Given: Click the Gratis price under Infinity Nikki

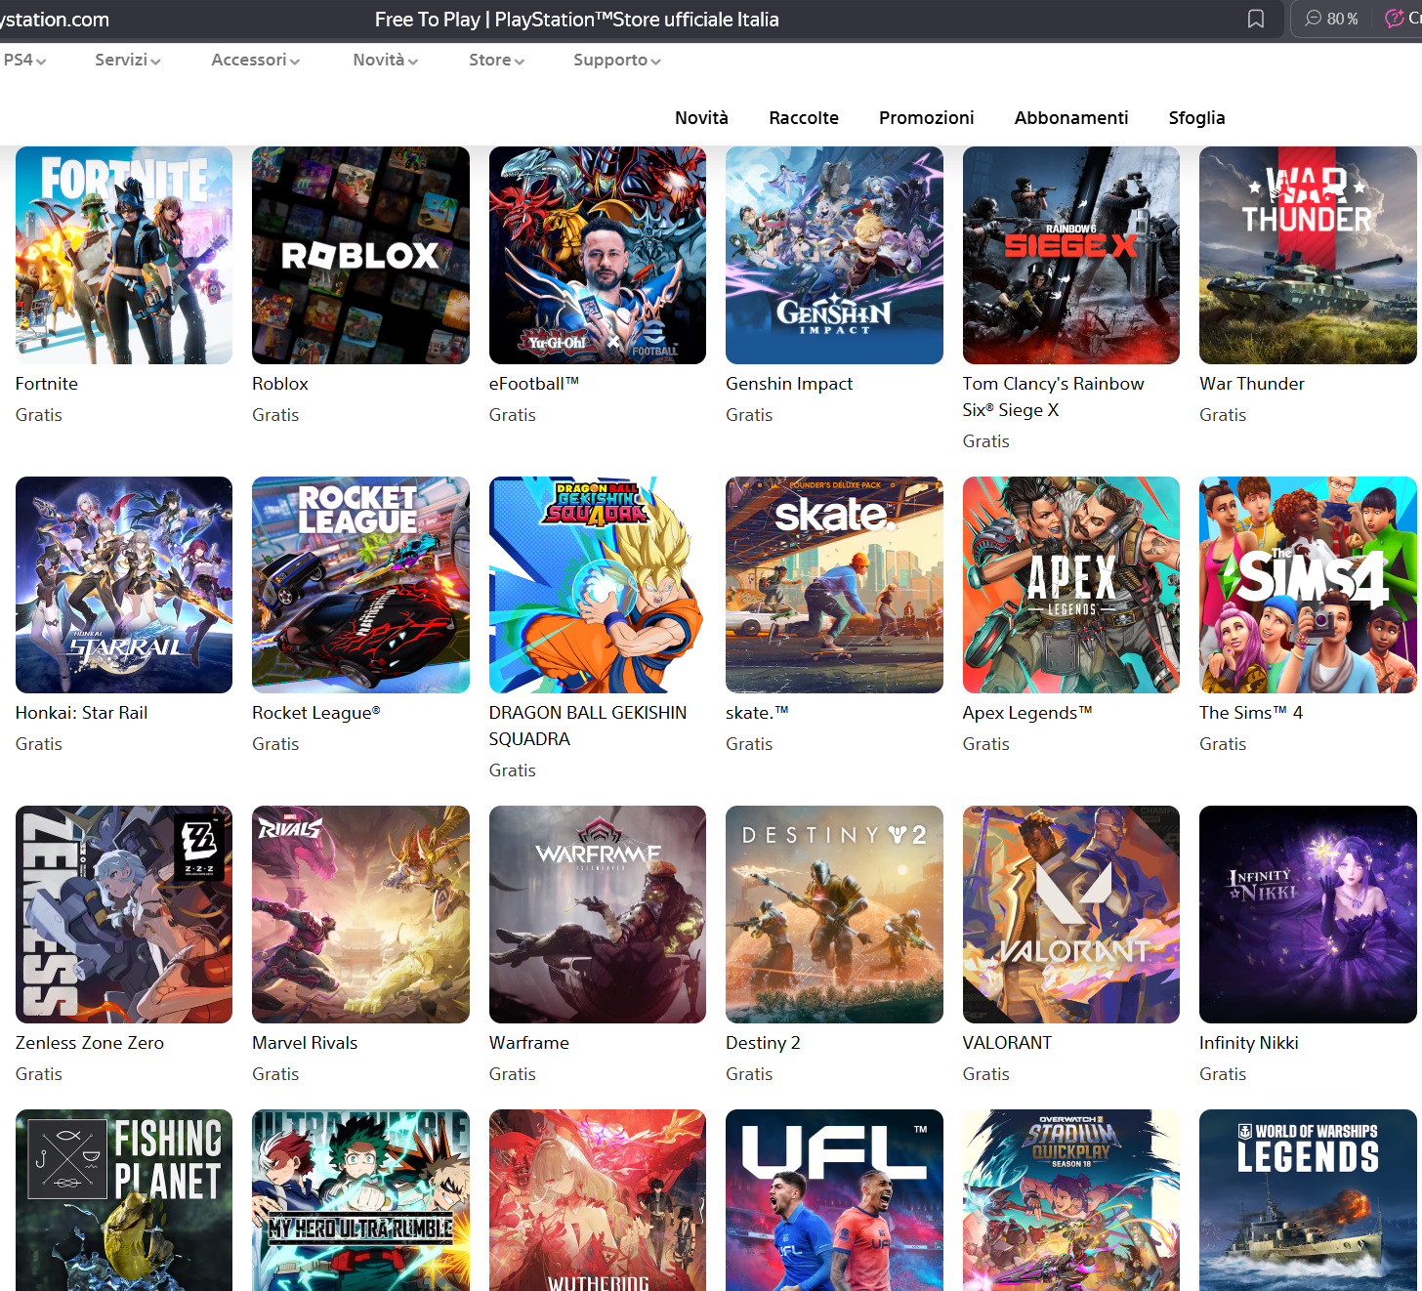Looking at the screenshot, I should (1223, 1074).
